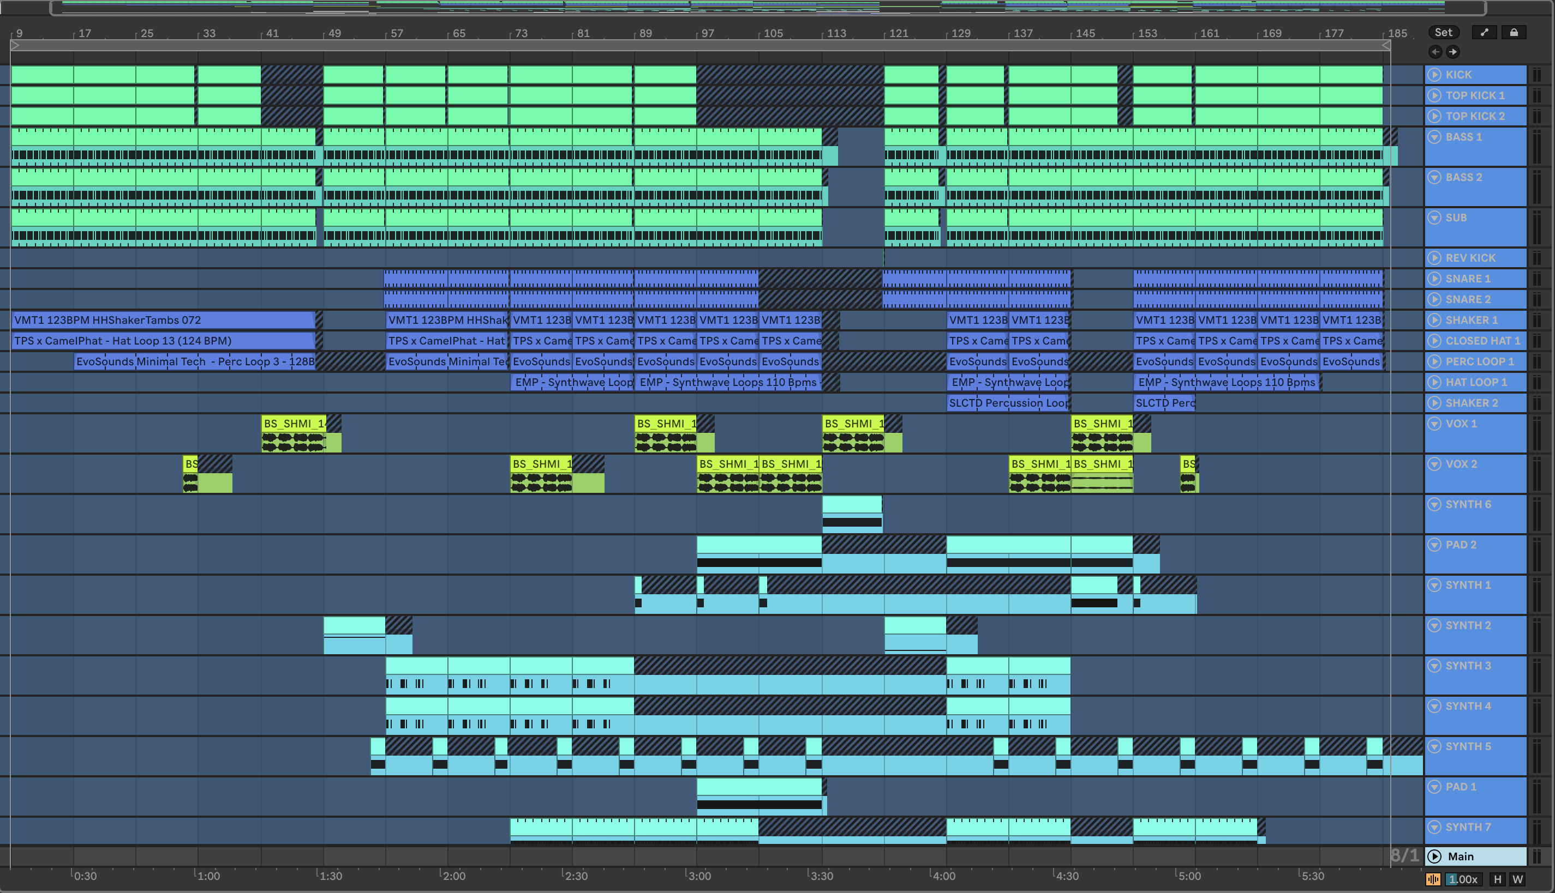Select the VMT1 123BPM HHShakerTambs 072 clip
1555x893 pixels.
point(159,320)
